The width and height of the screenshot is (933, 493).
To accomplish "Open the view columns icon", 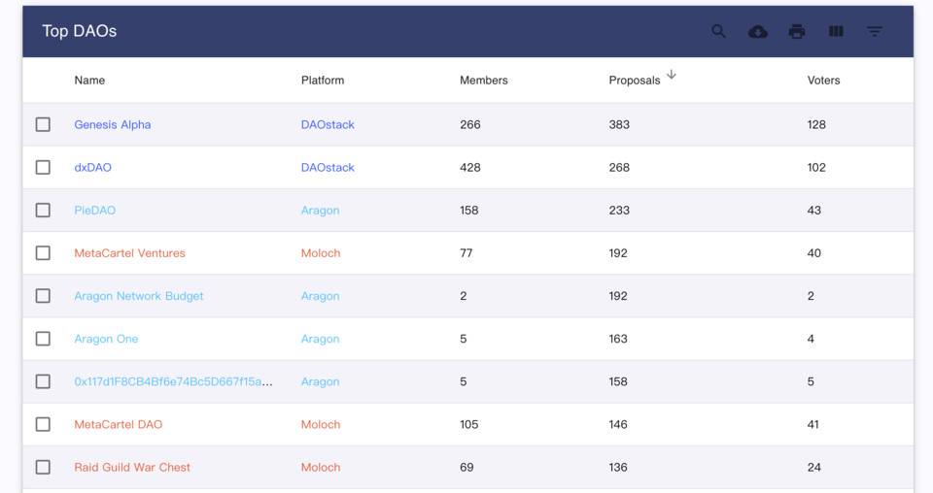I will 836,31.
